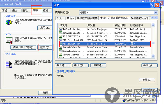Click the list scrollbar down arrow
Screen dimensions: 164x104
coord(153,56)
